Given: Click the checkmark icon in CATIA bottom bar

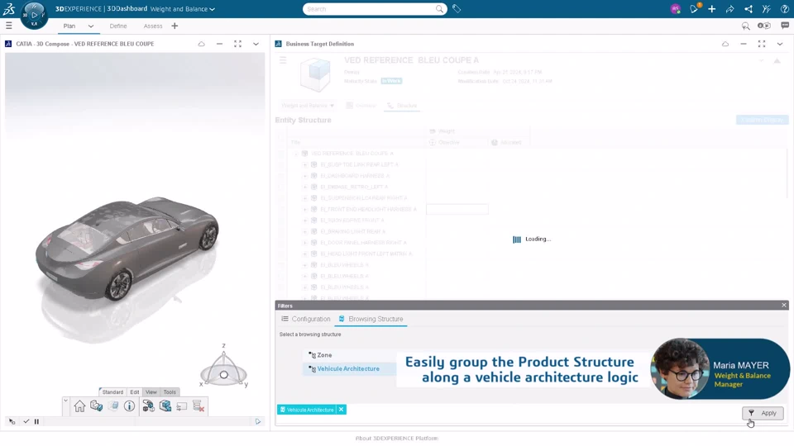Looking at the screenshot, I should [26, 421].
